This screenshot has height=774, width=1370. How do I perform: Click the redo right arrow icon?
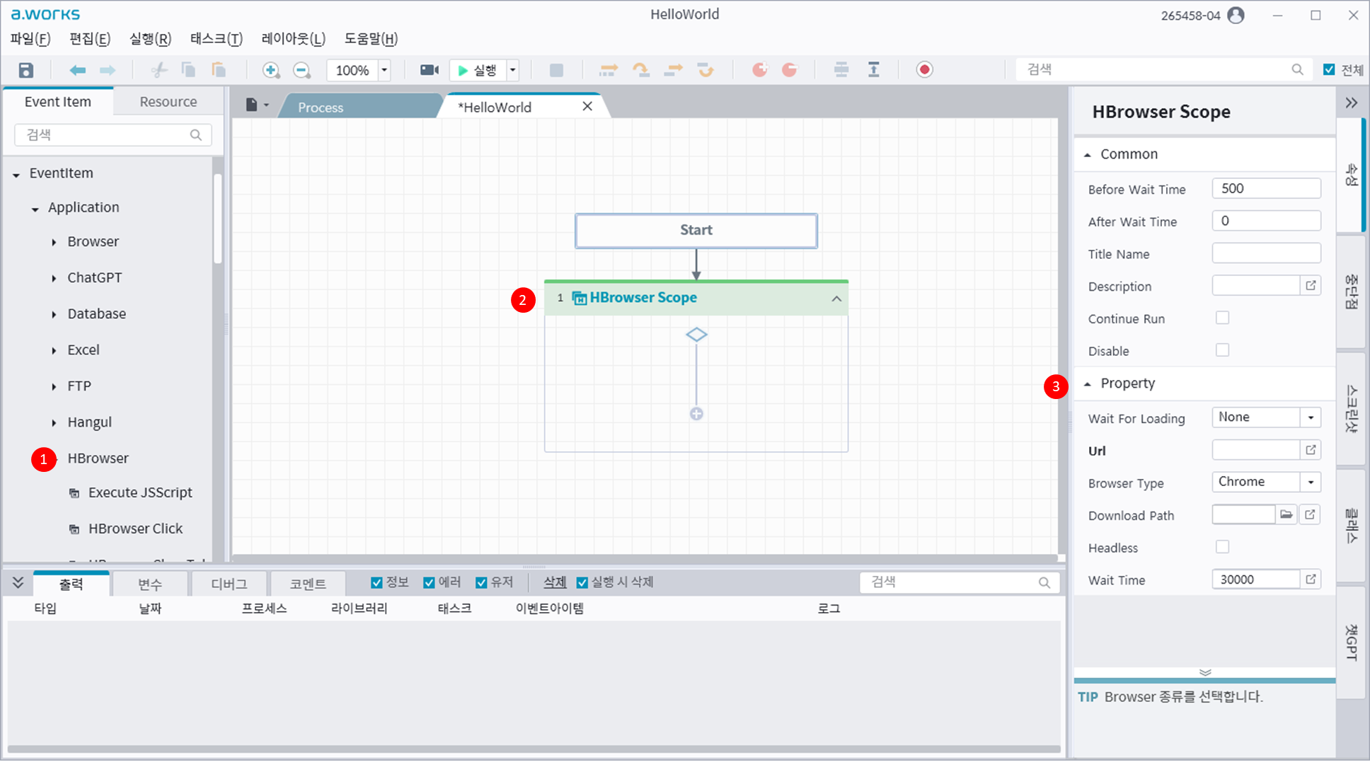click(108, 70)
